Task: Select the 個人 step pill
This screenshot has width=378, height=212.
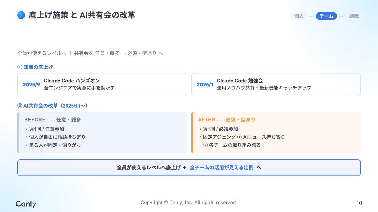Action: coord(299,16)
